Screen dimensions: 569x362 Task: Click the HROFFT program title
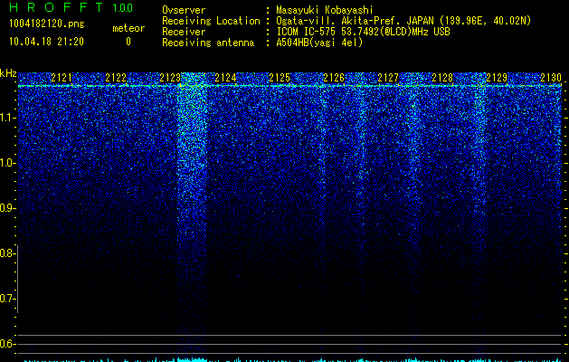(55, 7)
